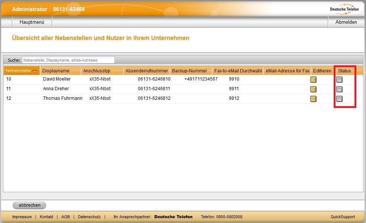Sort by the Anschlusstyp column header

pos(102,70)
